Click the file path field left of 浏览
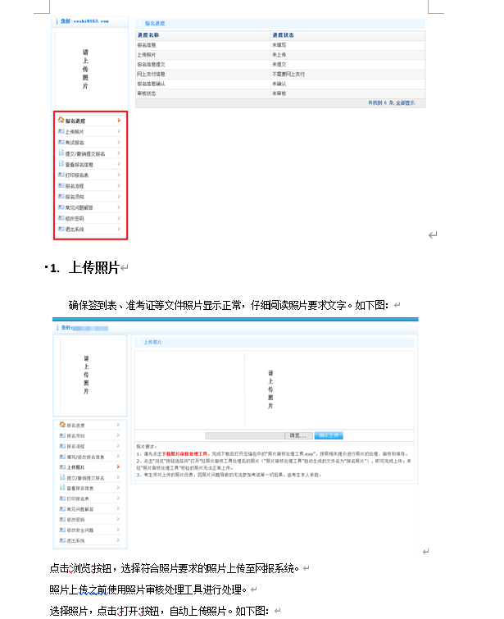Image resolution: width=504 pixels, height=619 pixels. (243, 435)
